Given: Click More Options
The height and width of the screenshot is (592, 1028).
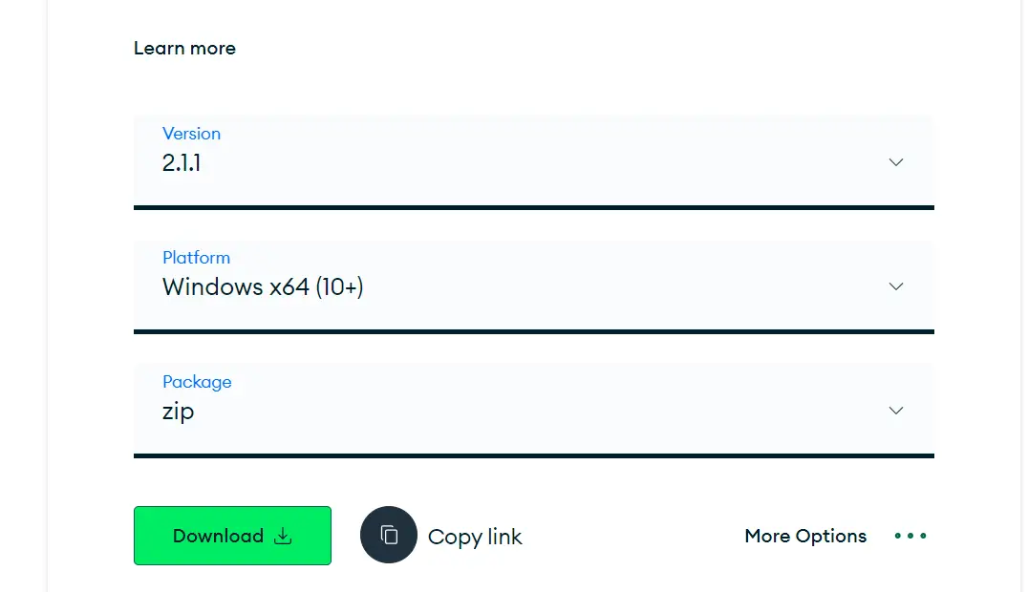Looking at the screenshot, I should [x=805, y=536].
